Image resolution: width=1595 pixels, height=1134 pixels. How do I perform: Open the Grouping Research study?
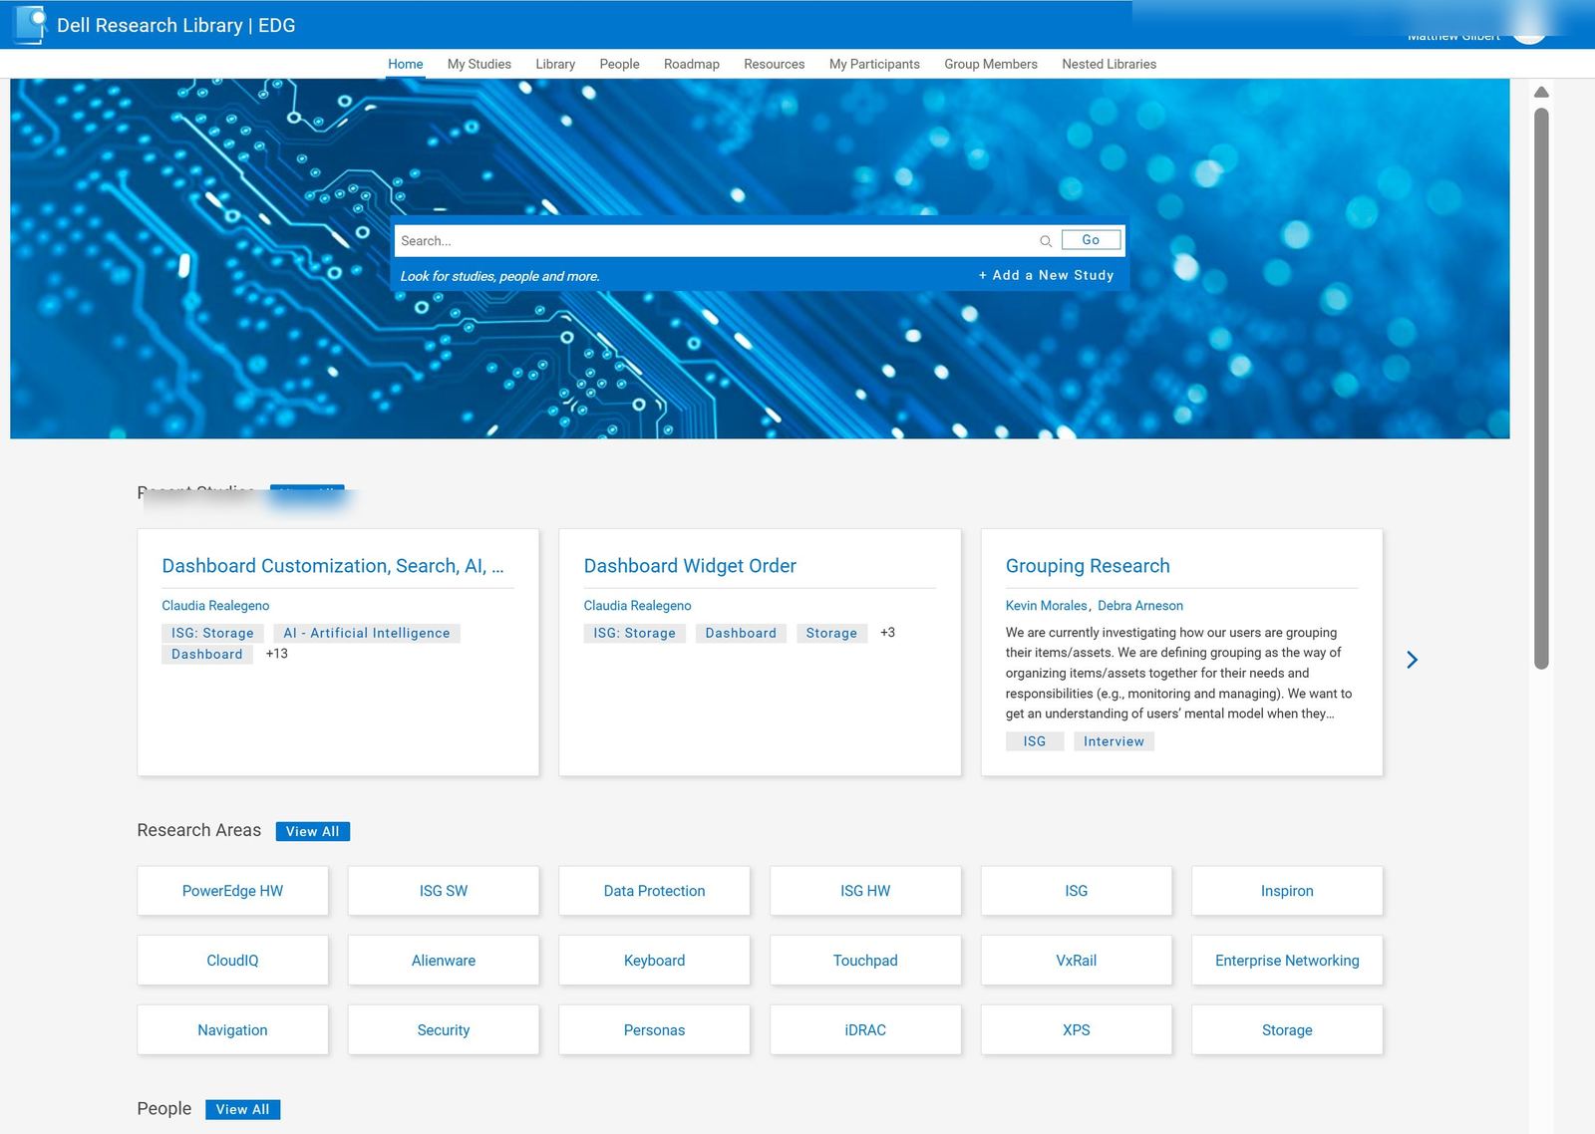(x=1087, y=565)
